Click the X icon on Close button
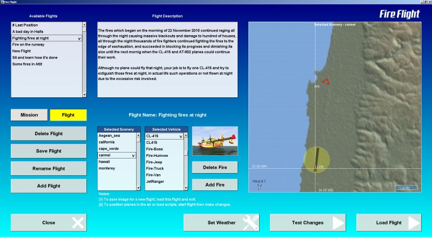The image size is (432, 238). pos(78,222)
